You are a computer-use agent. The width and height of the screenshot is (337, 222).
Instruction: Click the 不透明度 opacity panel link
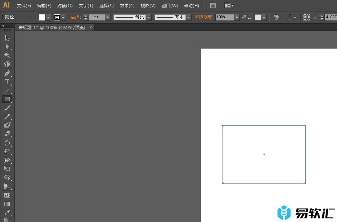click(203, 17)
